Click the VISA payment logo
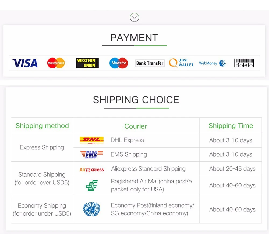This screenshot has height=239, width=269. (x=25, y=63)
